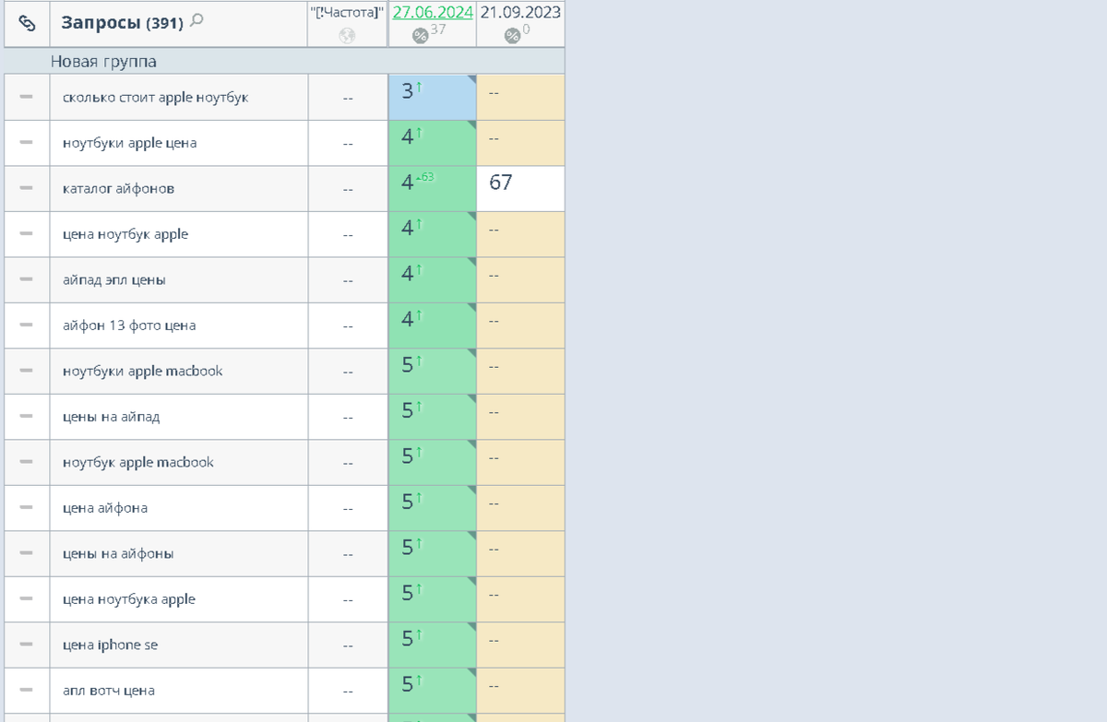Select query 'цена айфона'
The height and width of the screenshot is (722, 1107).
coord(105,508)
